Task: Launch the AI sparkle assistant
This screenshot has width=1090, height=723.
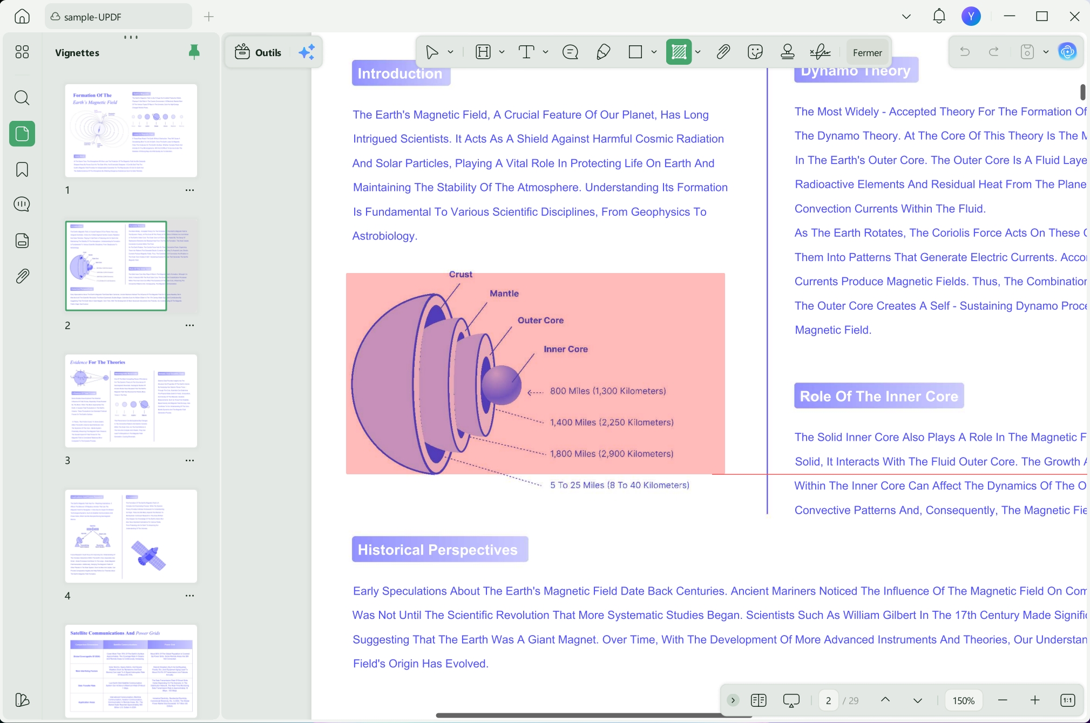Action: [307, 52]
